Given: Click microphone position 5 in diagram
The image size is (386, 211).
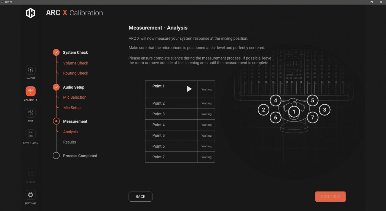Looking at the screenshot, I should (312, 101).
